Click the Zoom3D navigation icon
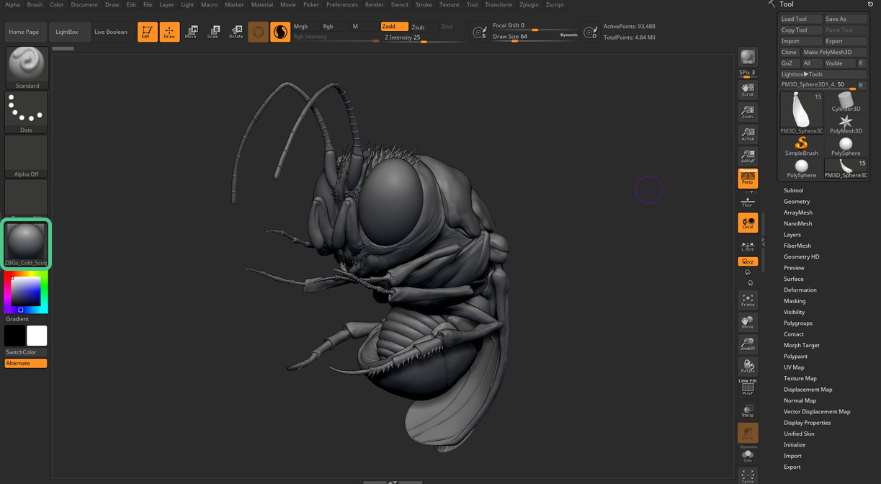This screenshot has height=484, width=881. pos(748,344)
